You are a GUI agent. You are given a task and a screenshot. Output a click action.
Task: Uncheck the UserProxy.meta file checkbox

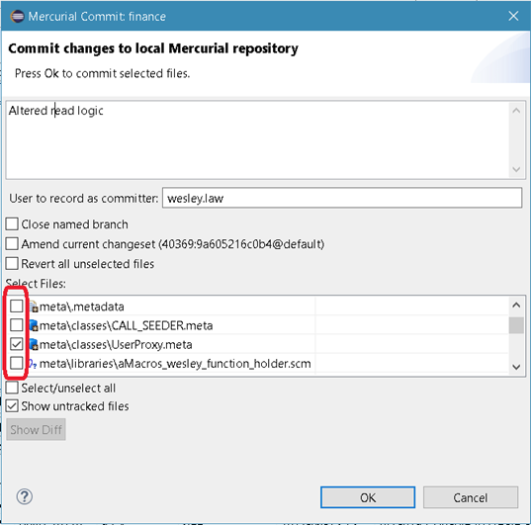click(x=16, y=344)
